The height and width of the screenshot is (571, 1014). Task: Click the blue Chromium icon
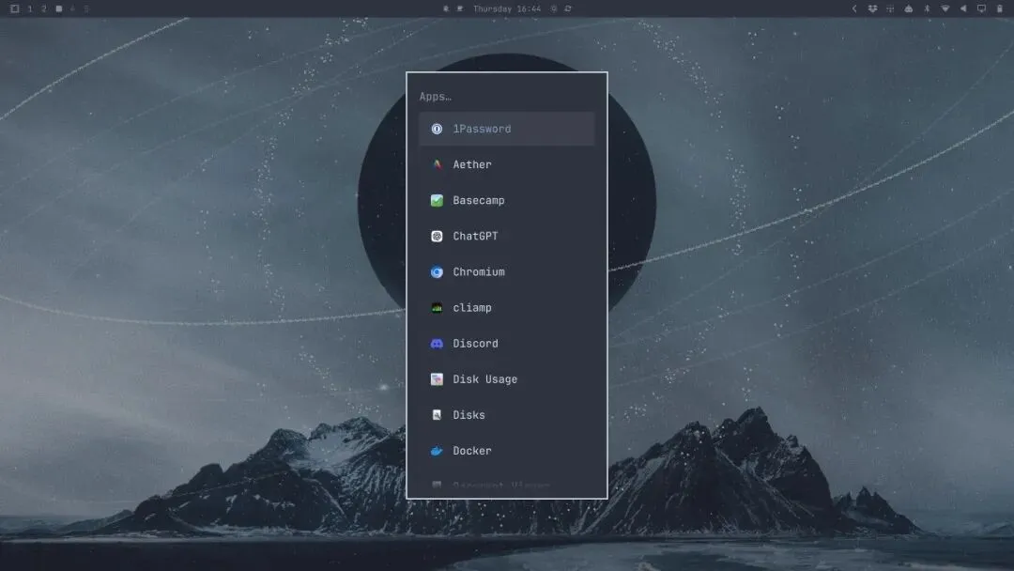pyautogui.click(x=437, y=271)
